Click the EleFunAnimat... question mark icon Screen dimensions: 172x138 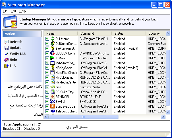[53, 48]
